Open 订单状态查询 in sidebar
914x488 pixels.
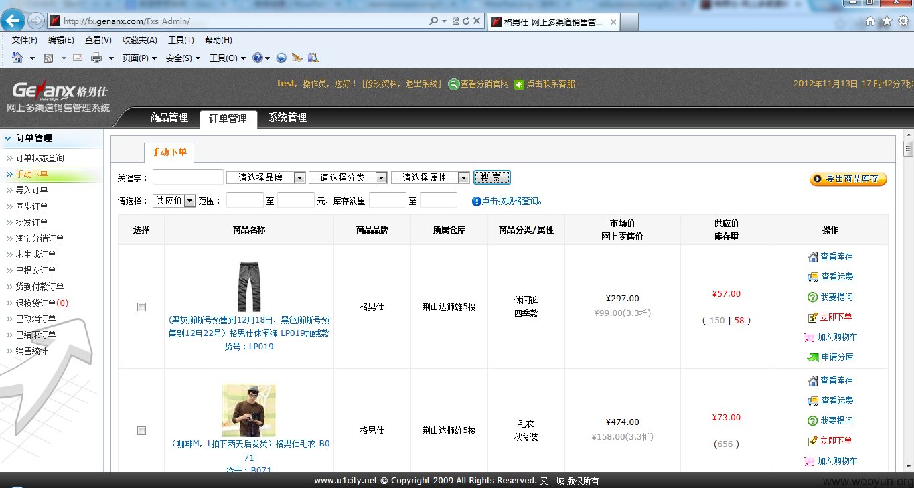tap(40, 159)
